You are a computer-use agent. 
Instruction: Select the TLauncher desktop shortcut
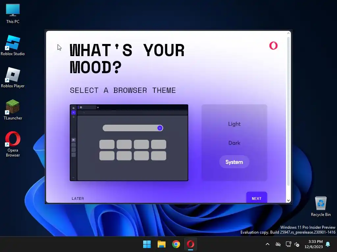[13, 110]
